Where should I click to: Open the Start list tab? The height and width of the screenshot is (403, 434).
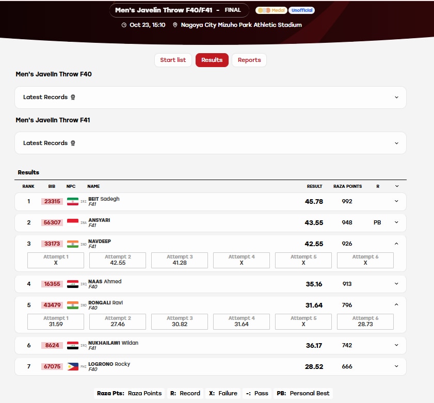click(x=173, y=60)
